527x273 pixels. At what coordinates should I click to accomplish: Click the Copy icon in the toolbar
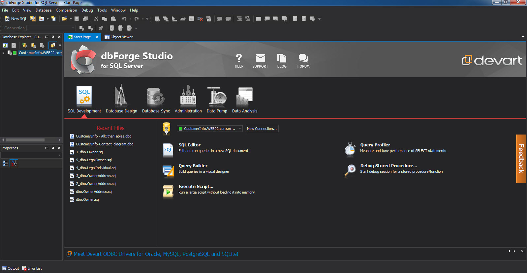(x=105, y=19)
